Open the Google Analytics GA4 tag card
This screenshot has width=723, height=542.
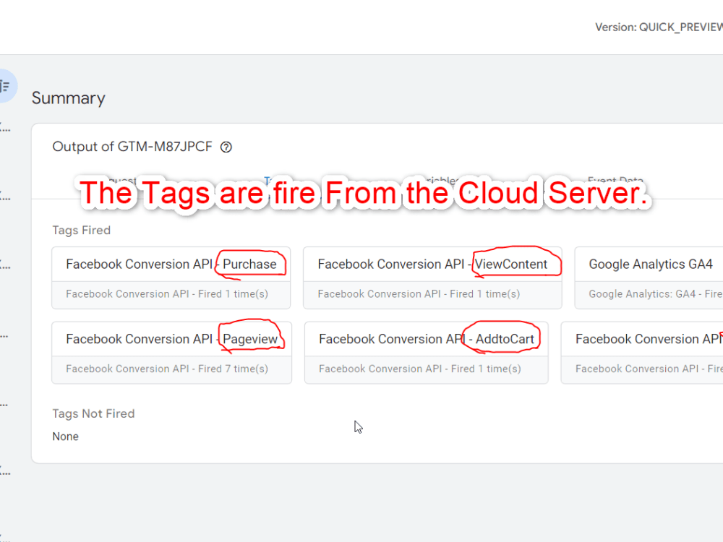[649, 278]
